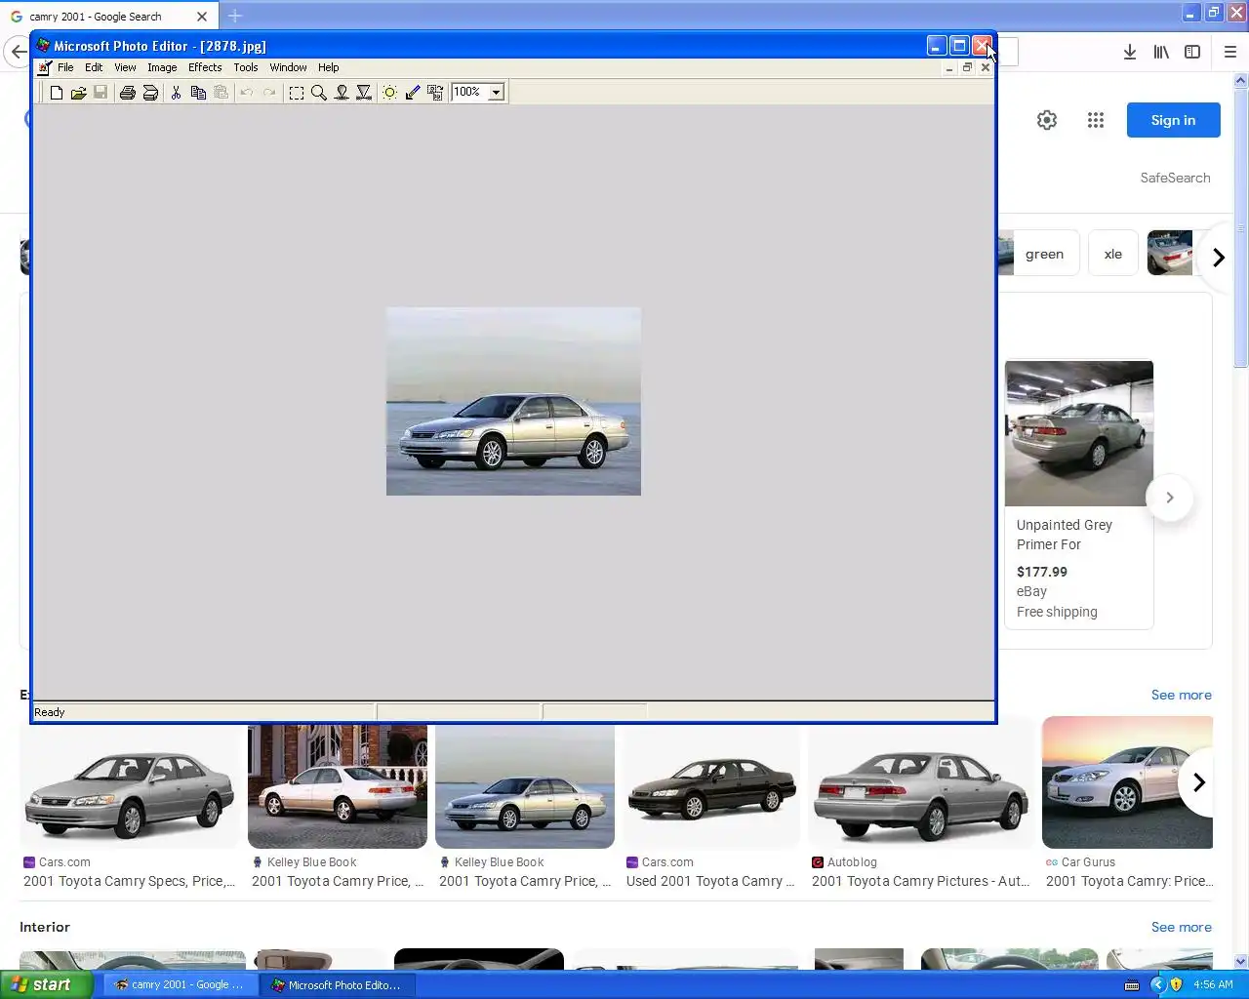Open Firefox library icon

(1161, 52)
